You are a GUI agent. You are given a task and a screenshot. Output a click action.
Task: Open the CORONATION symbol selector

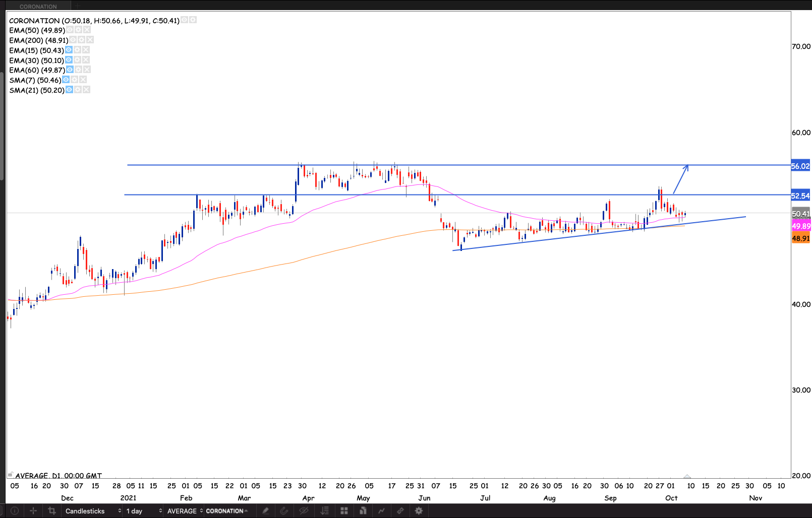[227, 511]
